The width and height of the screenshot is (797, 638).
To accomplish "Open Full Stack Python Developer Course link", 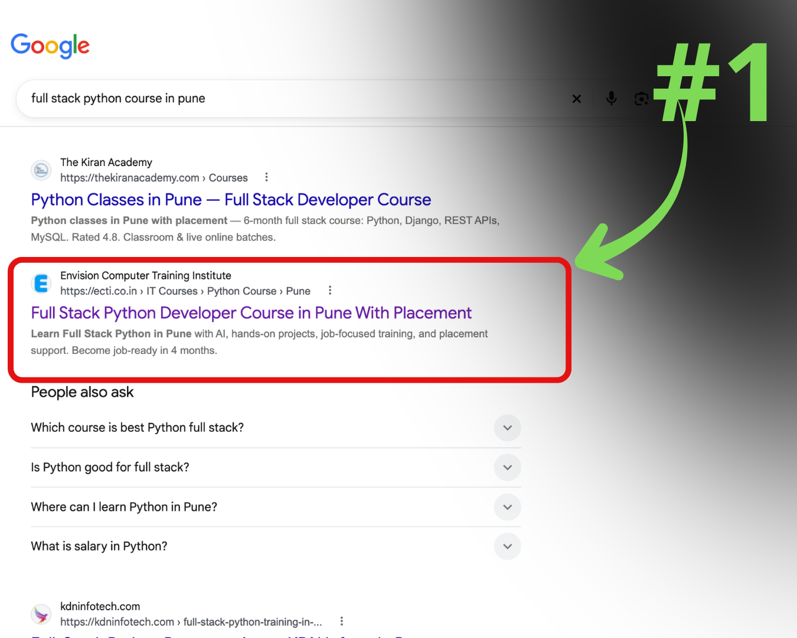I will (x=251, y=313).
